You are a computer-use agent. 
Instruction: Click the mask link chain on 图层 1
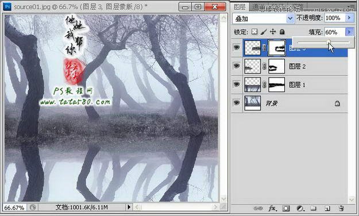[264, 85]
